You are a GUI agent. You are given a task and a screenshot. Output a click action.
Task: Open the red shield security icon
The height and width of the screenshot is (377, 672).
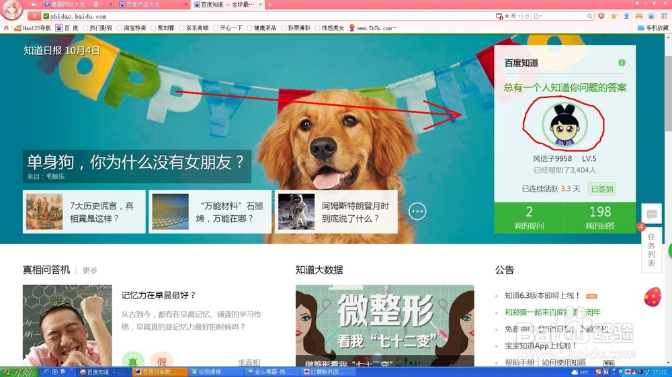tap(601, 16)
